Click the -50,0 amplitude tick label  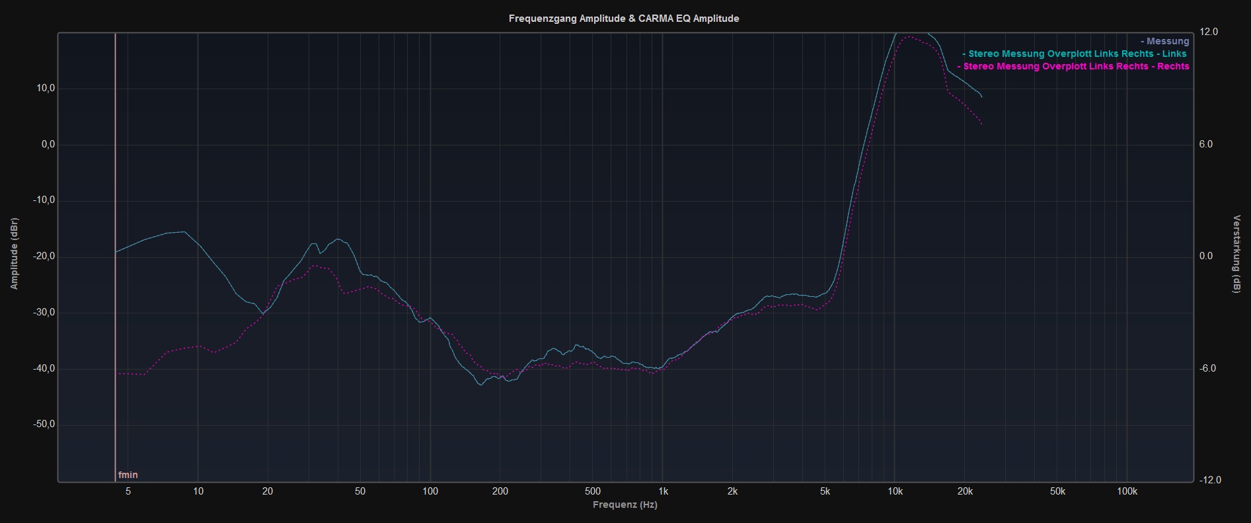pyautogui.click(x=44, y=424)
